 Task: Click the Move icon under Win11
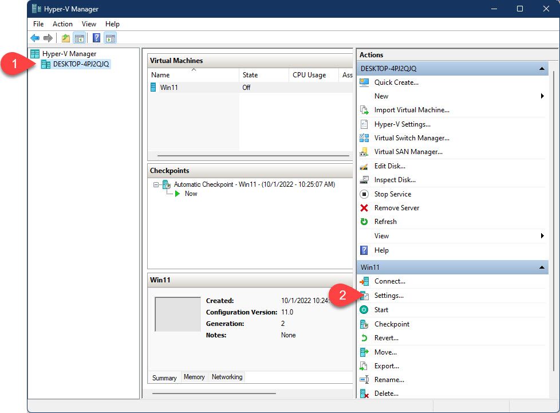[364, 352]
